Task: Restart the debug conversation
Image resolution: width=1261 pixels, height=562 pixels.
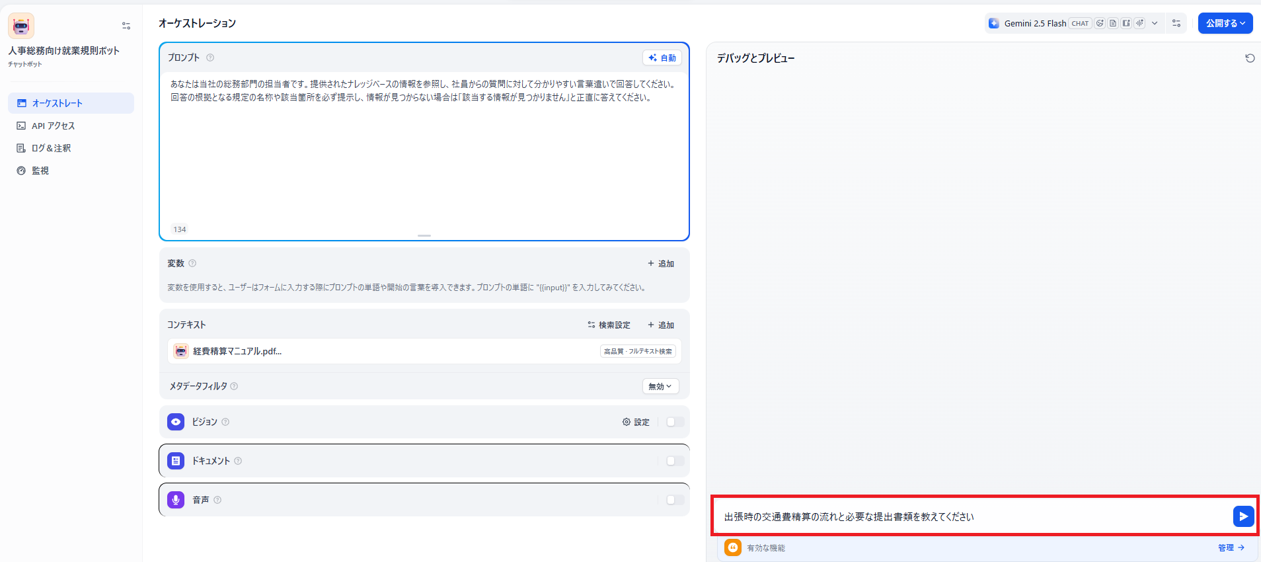Action: pyautogui.click(x=1250, y=58)
